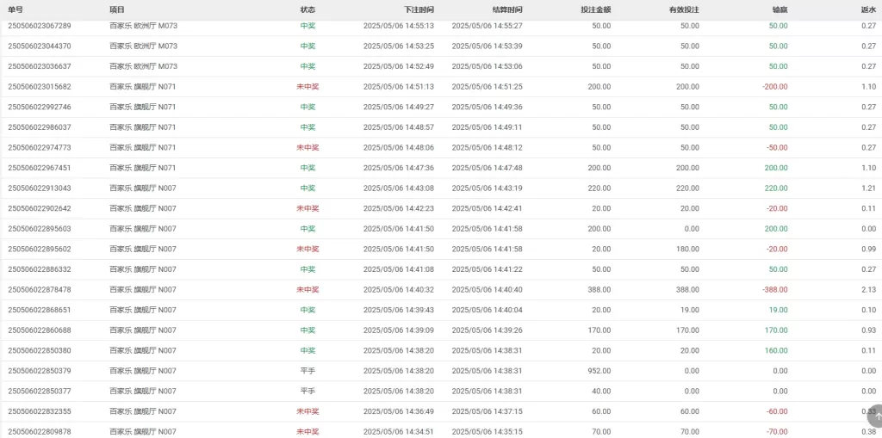Click the 投注金额 column header
Viewport: 882px width, 438px height.
click(x=596, y=9)
